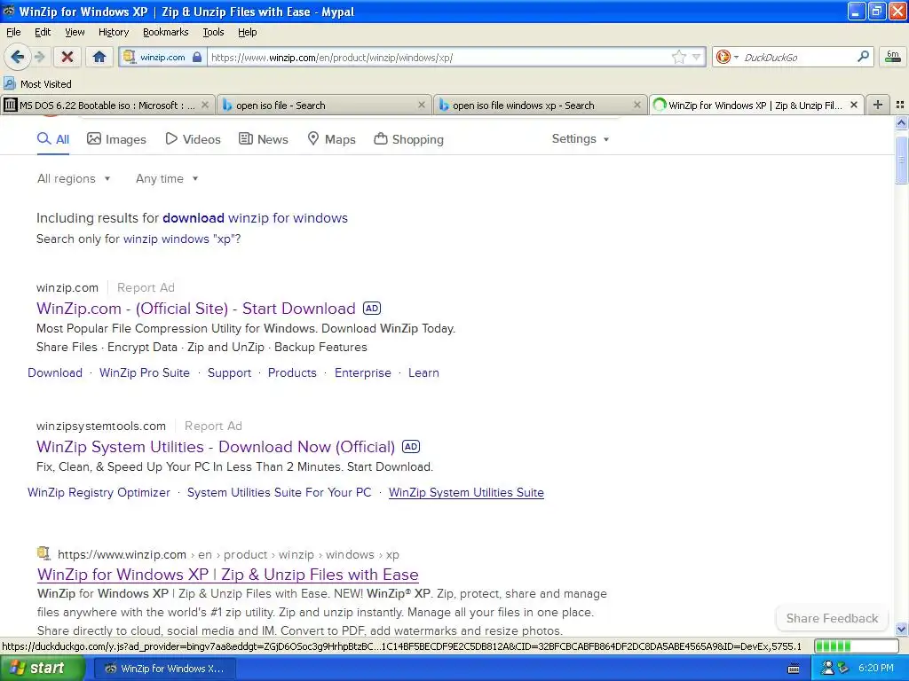Image resolution: width=909 pixels, height=681 pixels.
Task: Click the WinZip Pro Suite sitelink
Action: (x=145, y=372)
